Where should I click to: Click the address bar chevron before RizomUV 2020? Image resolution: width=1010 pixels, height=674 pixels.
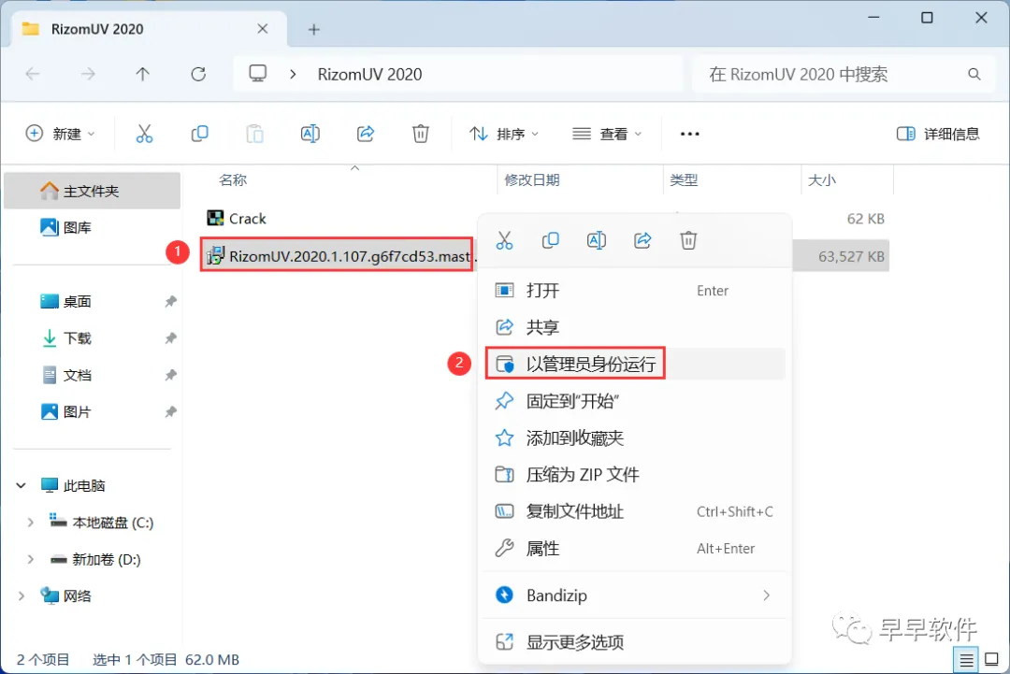(x=293, y=74)
